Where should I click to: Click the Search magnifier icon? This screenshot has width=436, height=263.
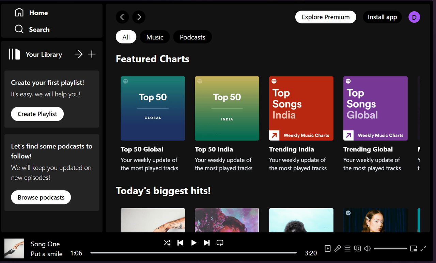tap(19, 29)
